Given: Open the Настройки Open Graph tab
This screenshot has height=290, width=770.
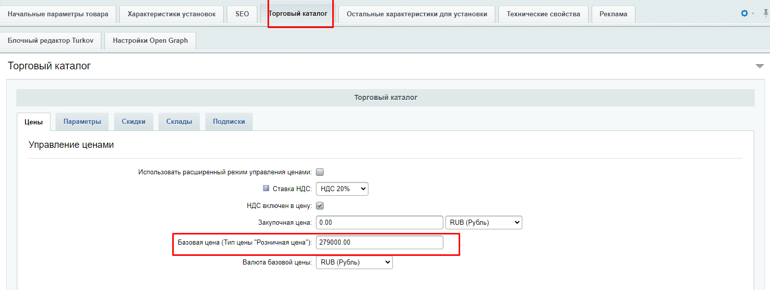Looking at the screenshot, I should pos(150,41).
